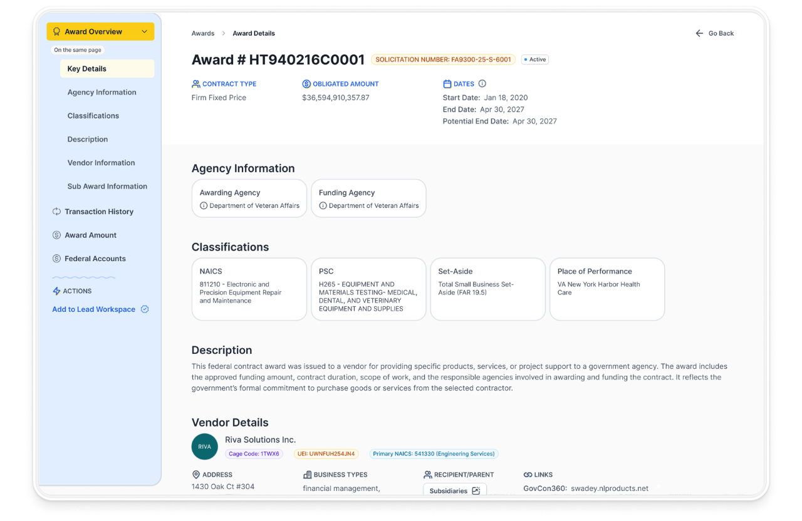Click the Start Date Jan 18, 2020
Viewport: 802px width, 521px height.
click(486, 98)
